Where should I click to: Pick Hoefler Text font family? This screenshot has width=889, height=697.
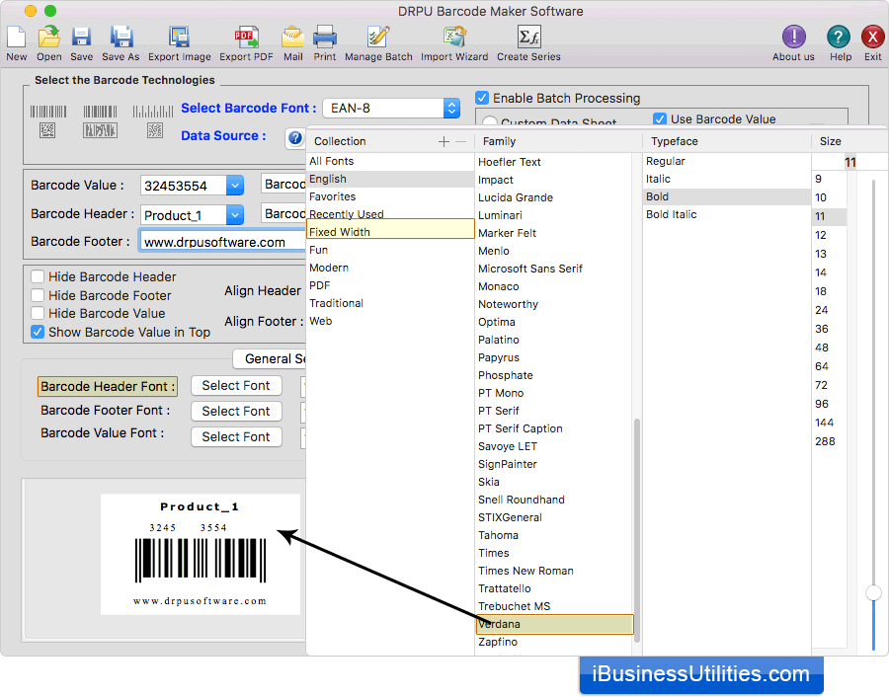coord(553,162)
